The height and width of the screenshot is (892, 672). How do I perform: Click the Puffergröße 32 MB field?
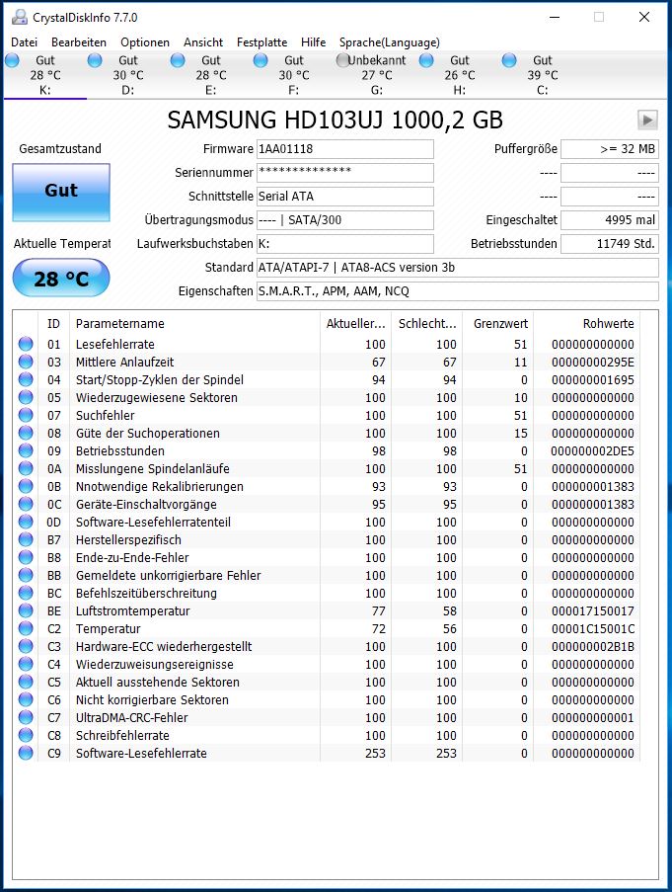(610, 149)
